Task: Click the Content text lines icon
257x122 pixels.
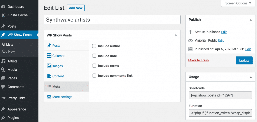Action: click(49, 76)
